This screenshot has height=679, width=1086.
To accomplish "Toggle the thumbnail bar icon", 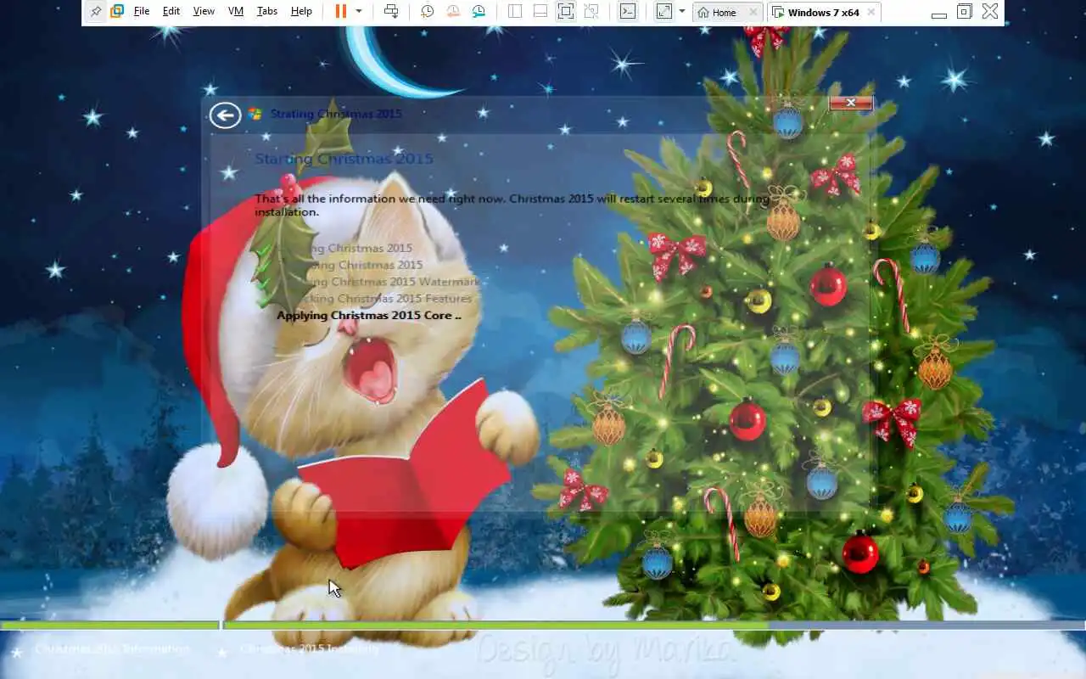I will 540,12.
